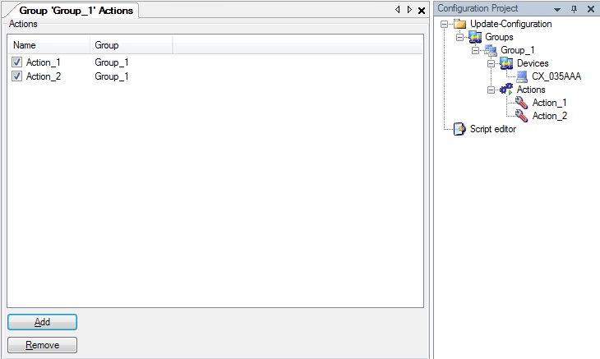Click the CX_035AAA device computer icon

click(x=522, y=76)
